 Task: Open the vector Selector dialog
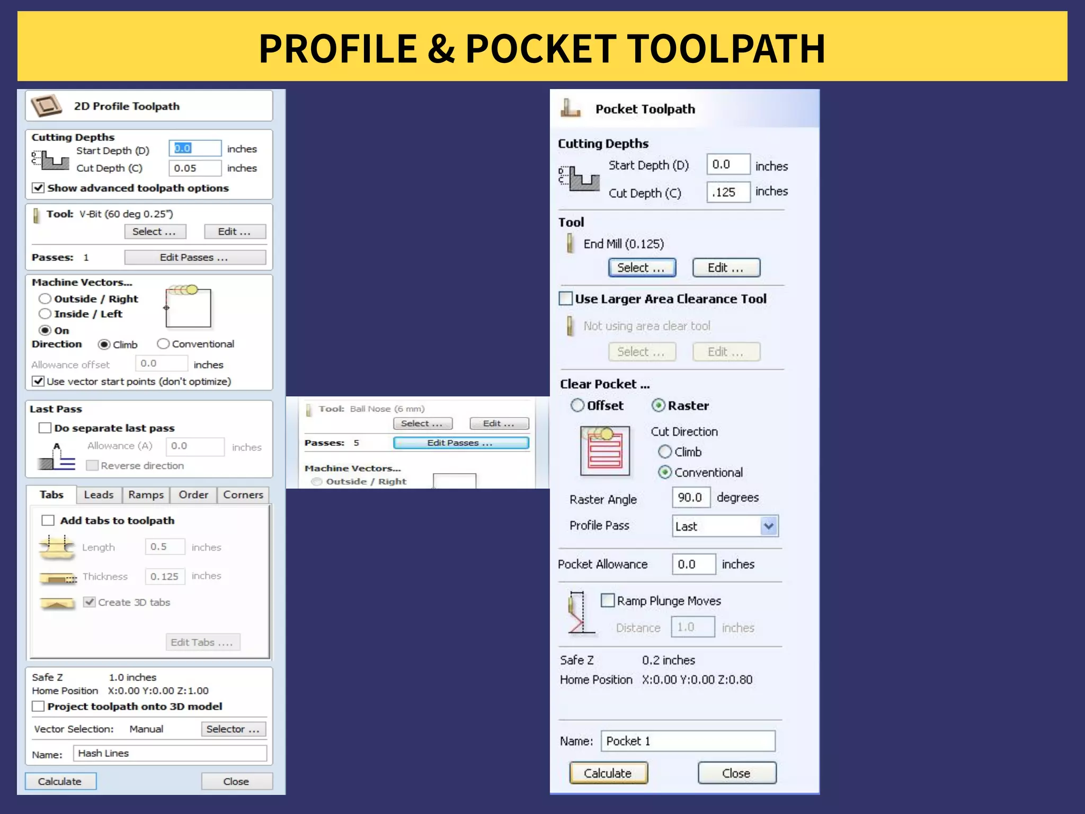pos(233,729)
